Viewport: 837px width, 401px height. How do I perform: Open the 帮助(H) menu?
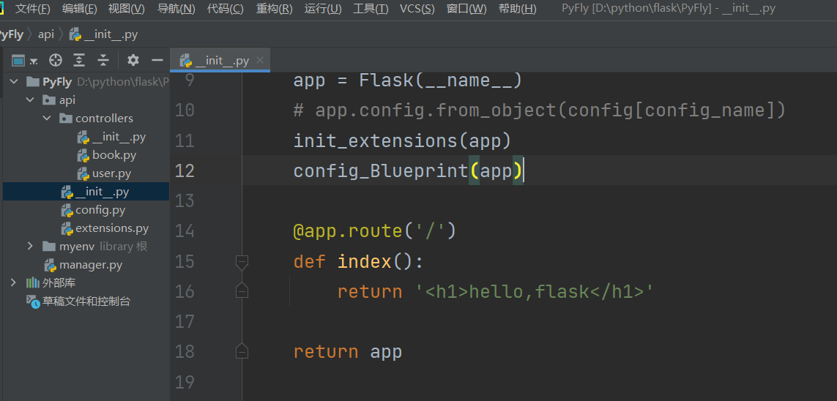[517, 9]
